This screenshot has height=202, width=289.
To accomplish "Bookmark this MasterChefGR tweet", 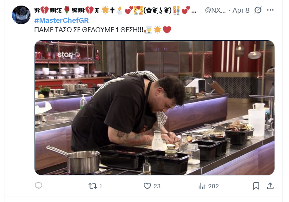I will click(256, 186).
